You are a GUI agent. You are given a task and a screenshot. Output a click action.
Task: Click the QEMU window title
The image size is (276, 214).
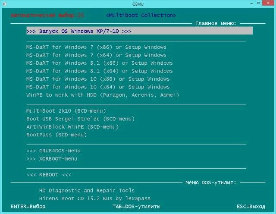click(x=138, y=4)
